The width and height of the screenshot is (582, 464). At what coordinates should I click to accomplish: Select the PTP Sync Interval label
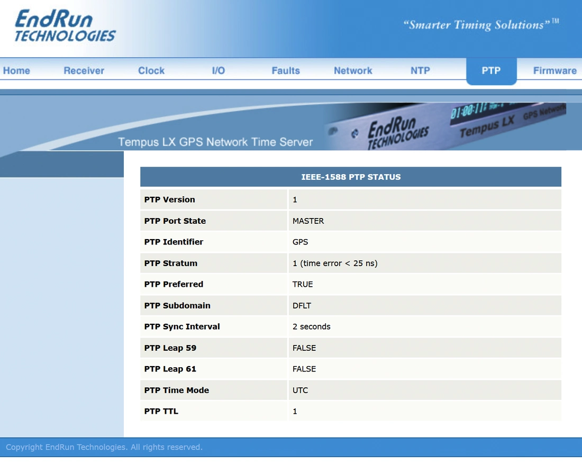(x=182, y=326)
